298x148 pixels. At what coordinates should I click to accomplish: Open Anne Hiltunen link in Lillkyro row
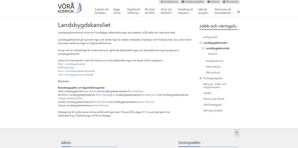(x=101, y=106)
